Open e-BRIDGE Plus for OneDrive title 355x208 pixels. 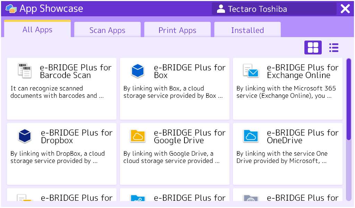(303, 137)
